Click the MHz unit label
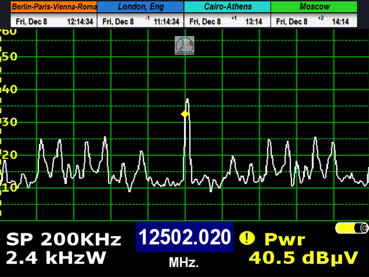This screenshot has width=369, height=277. click(184, 263)
